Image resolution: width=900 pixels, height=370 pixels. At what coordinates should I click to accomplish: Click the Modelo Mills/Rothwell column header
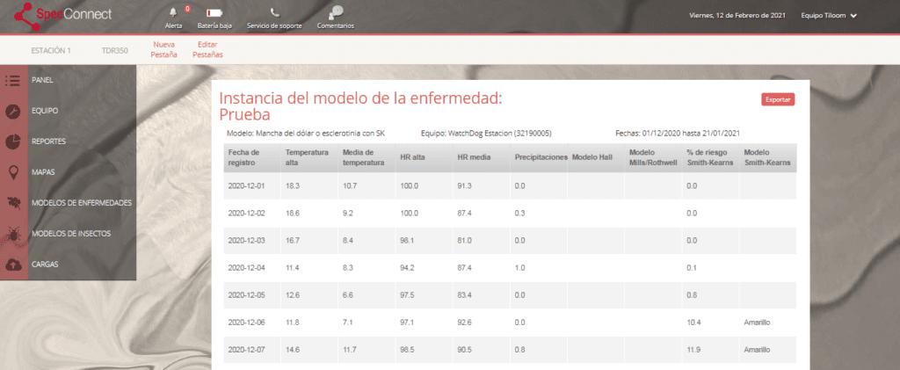(653, 157)
